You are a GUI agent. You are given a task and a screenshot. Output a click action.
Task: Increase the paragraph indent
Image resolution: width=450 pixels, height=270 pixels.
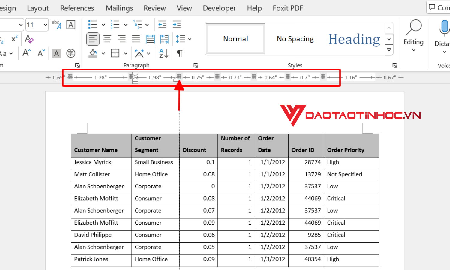[177, 25]
